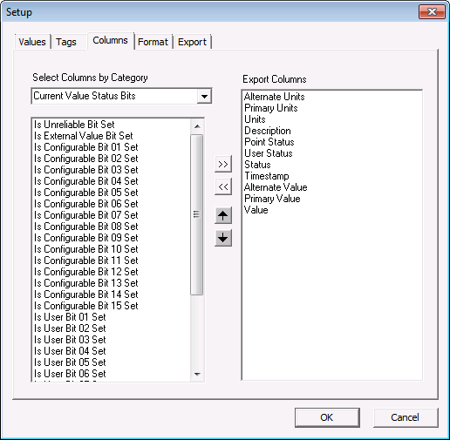
Task: Close the Setup dialog with the X button
Action: [x=432, y=12]
